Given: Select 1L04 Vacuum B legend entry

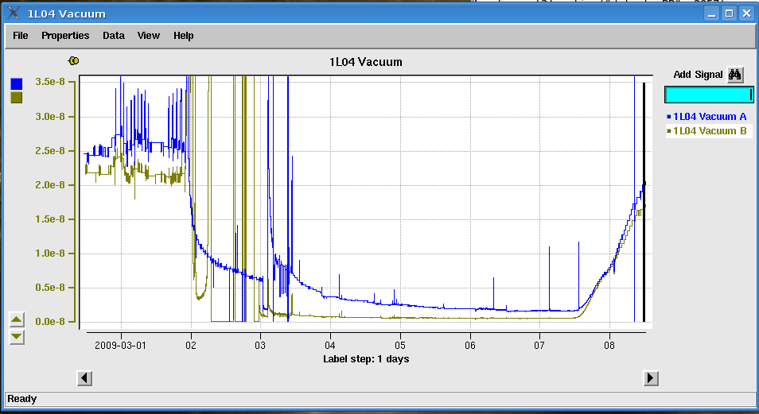Looking at the screenshot, I should (706, 130).
